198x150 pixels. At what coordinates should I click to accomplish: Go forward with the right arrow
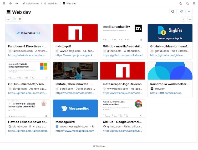17,3
